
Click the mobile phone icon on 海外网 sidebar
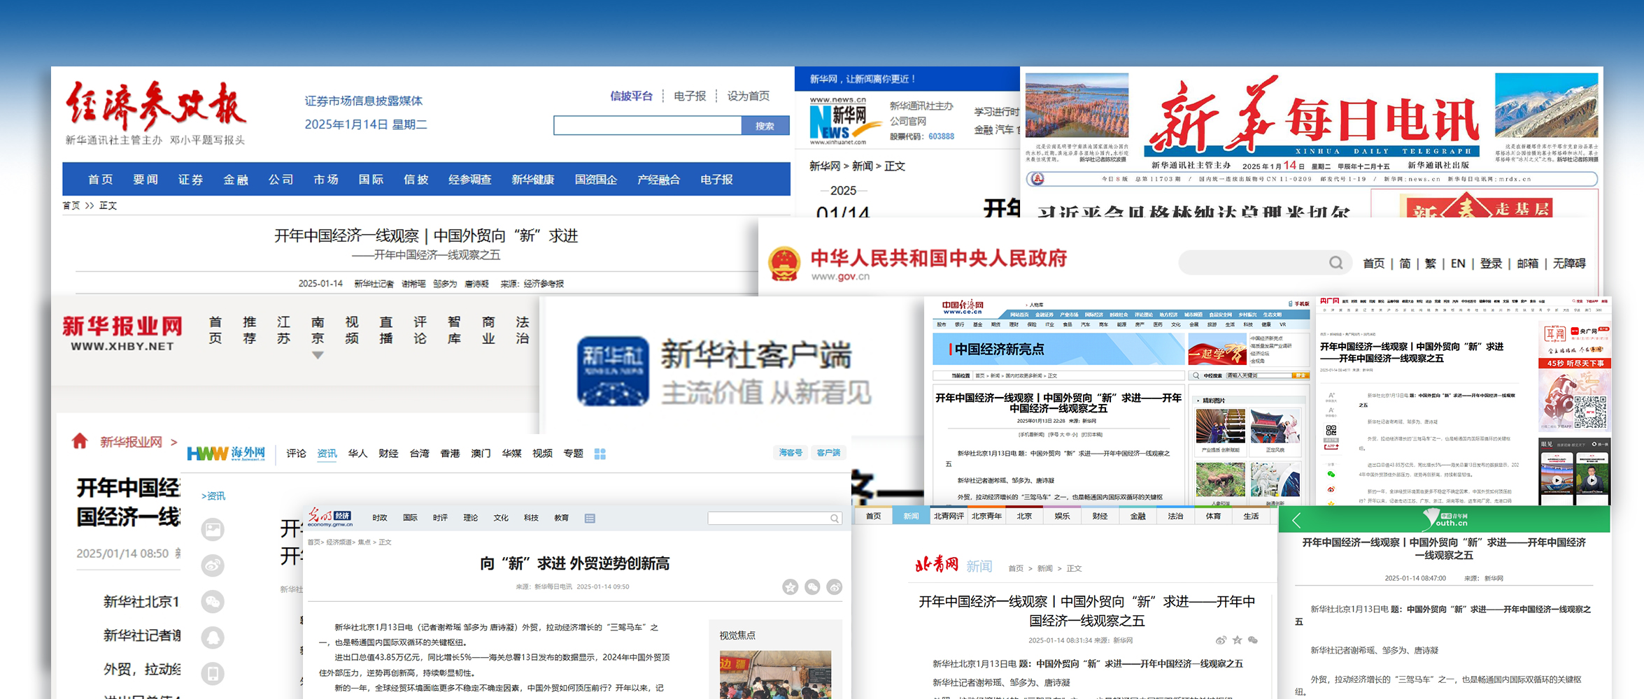[213, 673]
